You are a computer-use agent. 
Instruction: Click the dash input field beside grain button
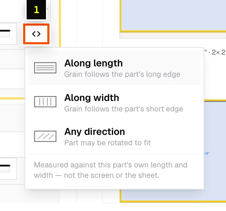pos(8,34)
